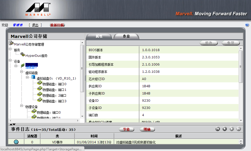The width and height of the screenshot is (251, 151).
Task: Switch to the 作业 tab
Action: pos(126,36)
